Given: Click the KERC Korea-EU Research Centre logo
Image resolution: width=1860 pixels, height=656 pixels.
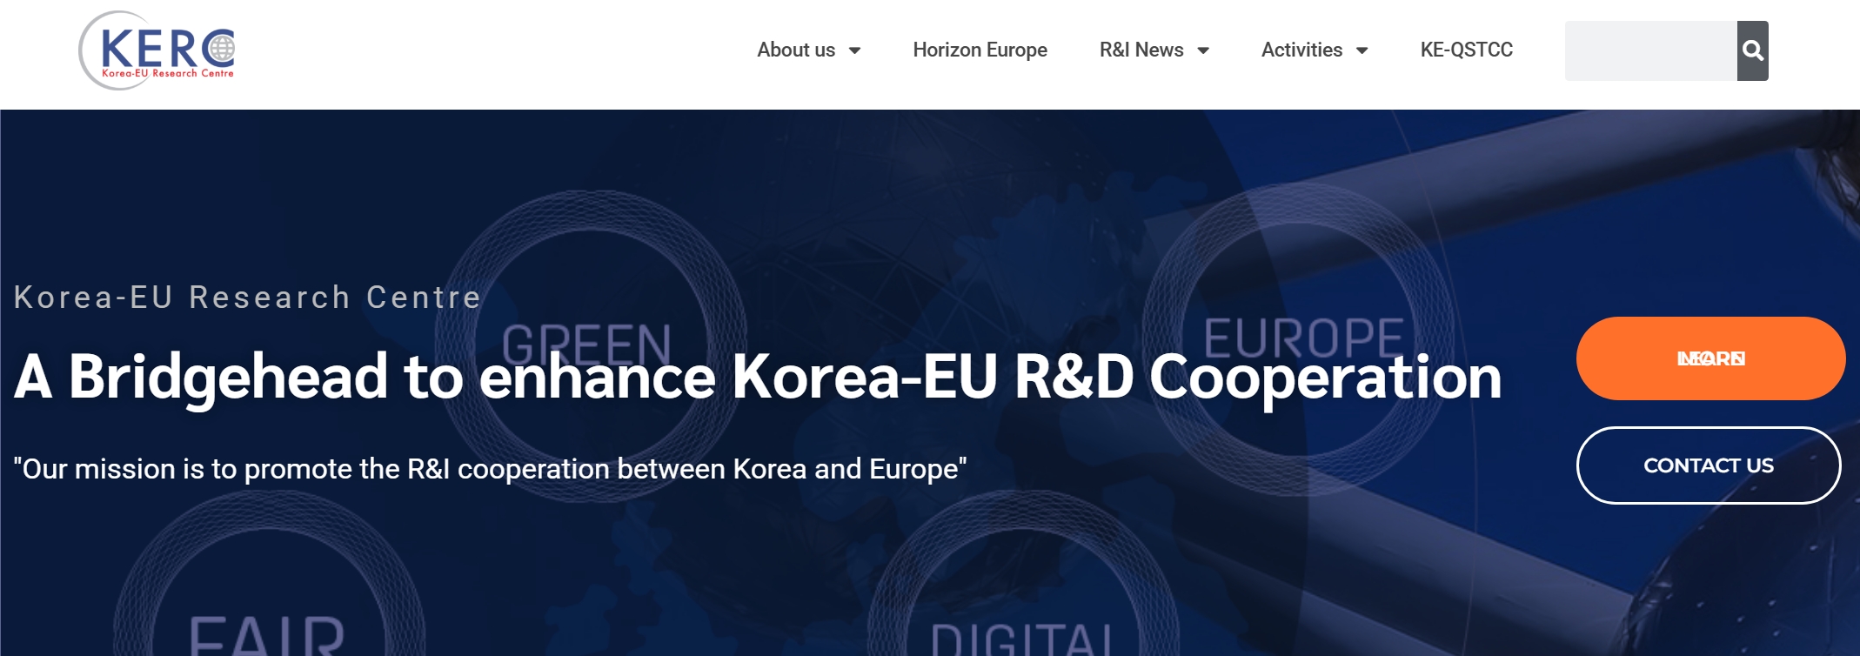Looking at the screenshot, I should click(x=157, y=50).
